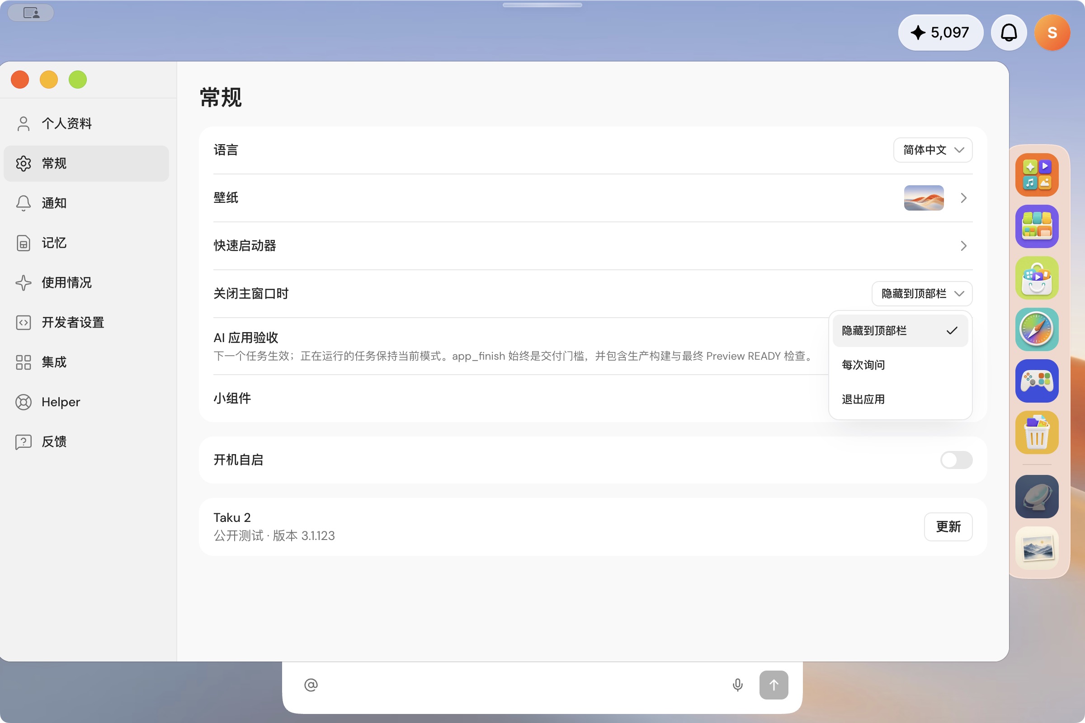Click the 小组件 row

(x=593, y=398)
